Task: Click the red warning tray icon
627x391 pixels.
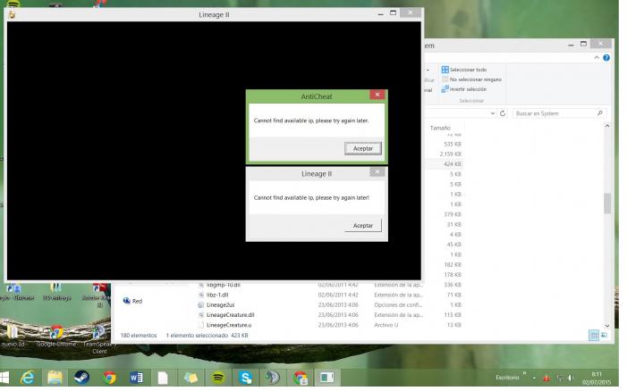Action: pyautogui.click(x=547, y=378)
